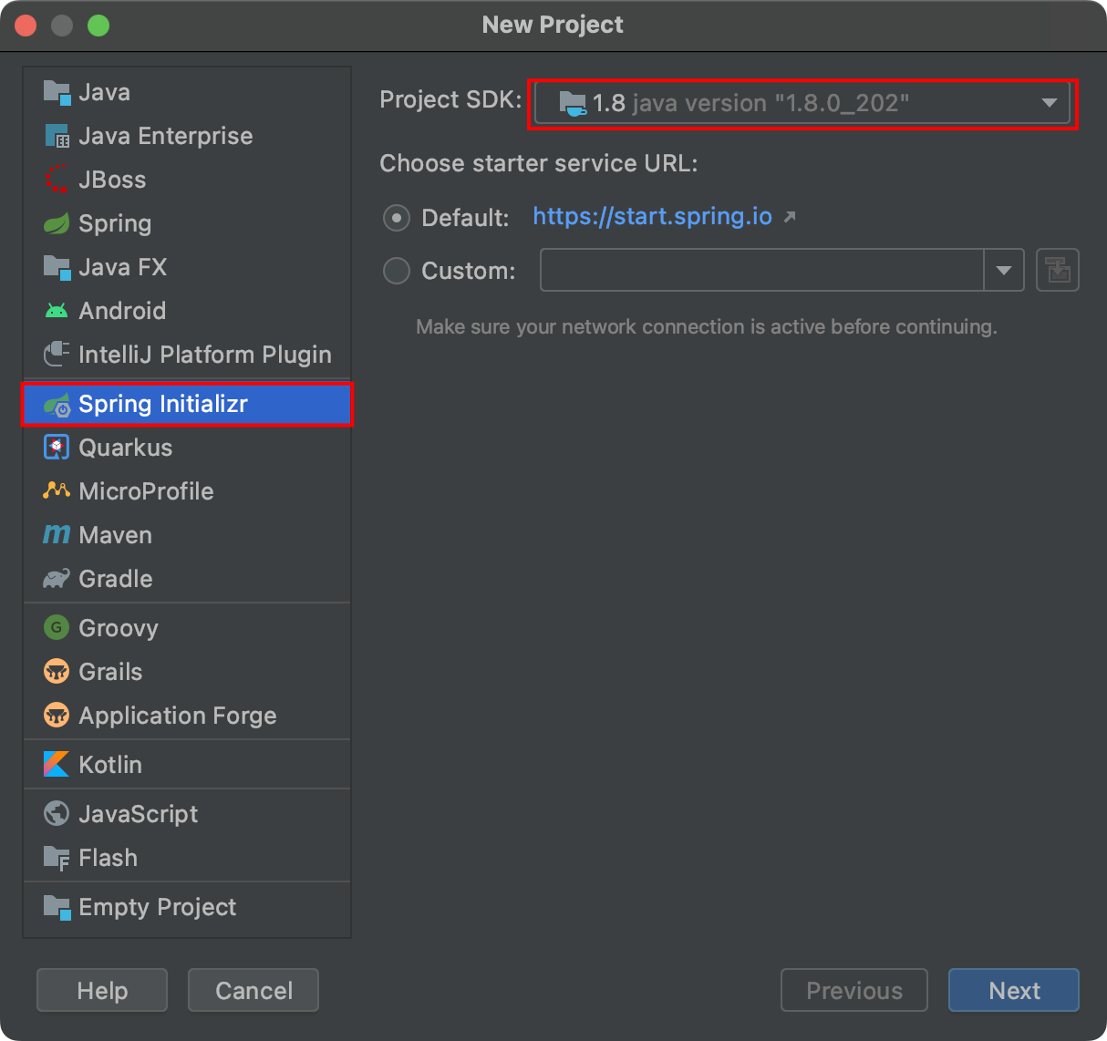
Task: Select the Quarkus entry
Action: 187,448
